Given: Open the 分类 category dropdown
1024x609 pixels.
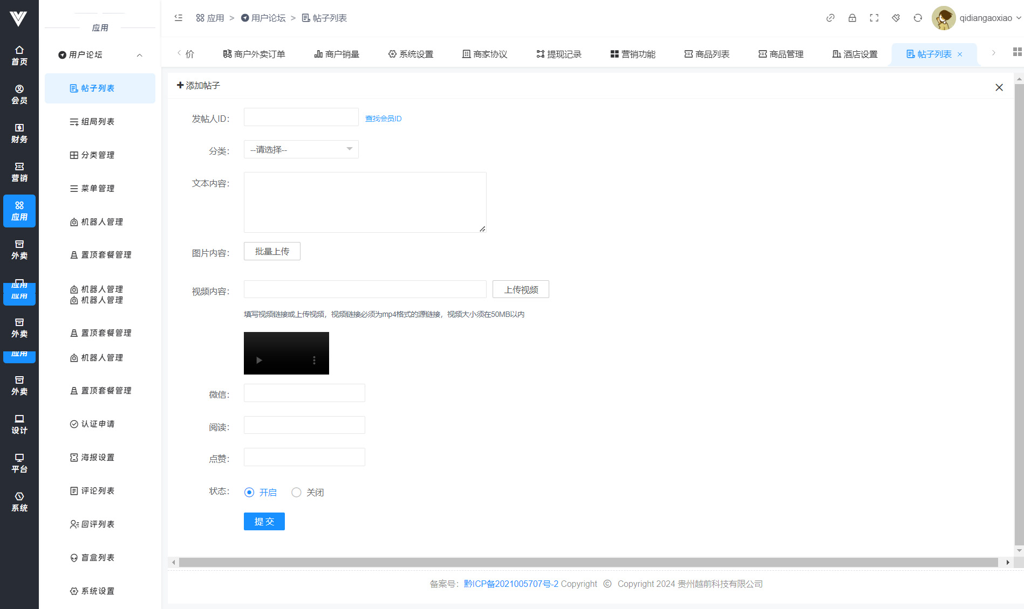Looking at the screenshot, I should pos(301,149).
